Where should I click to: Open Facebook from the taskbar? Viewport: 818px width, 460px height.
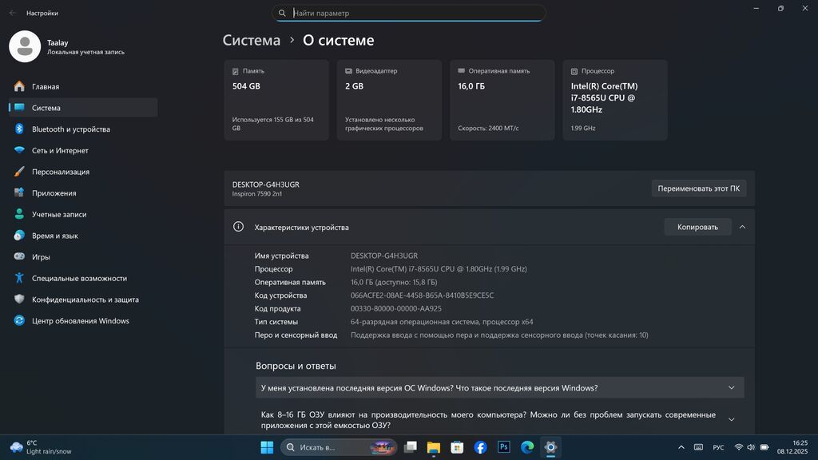(x=480, y=447)
